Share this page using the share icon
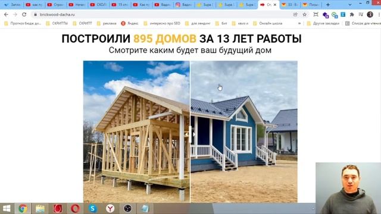Viewport: 381px width, 214px height. (x=295, y=14)
